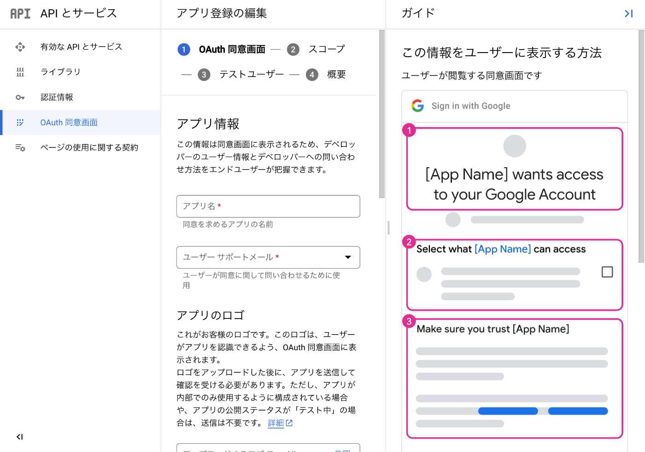Click the library icon in sidebar
Screen dimensions: 645x452
[20, 72]
